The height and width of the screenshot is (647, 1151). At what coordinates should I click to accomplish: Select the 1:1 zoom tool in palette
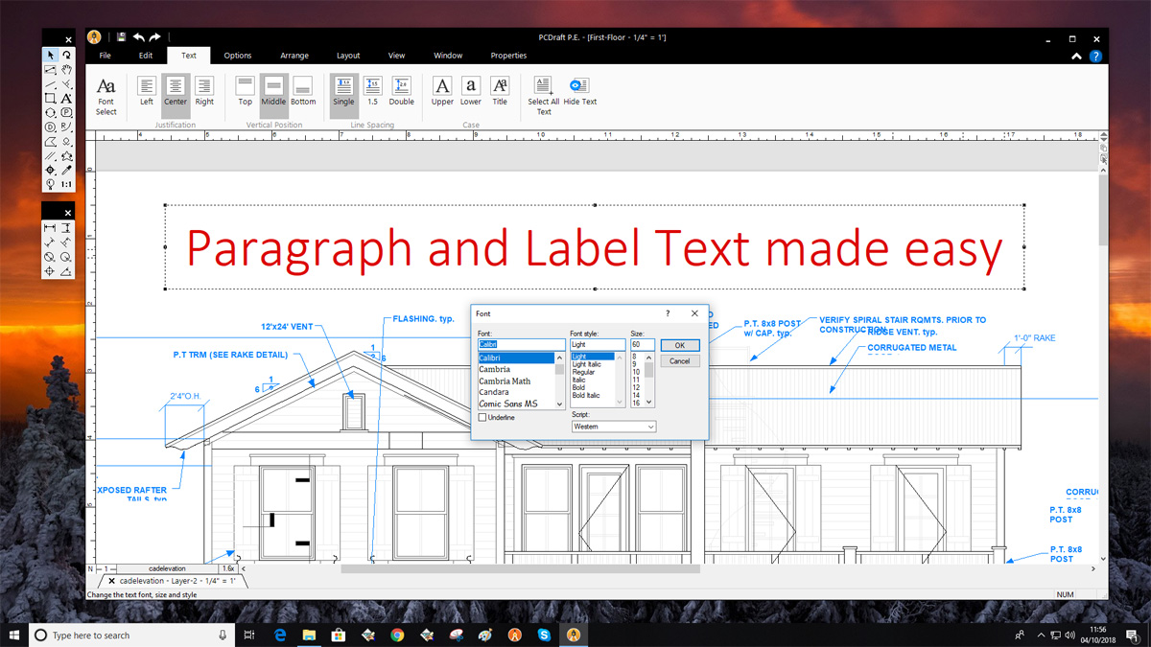click(x=66, y=184)
